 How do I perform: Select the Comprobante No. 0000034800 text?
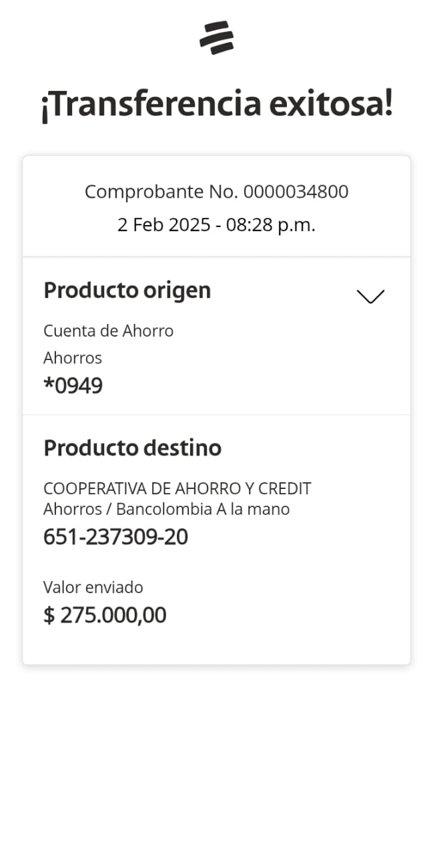216,192
